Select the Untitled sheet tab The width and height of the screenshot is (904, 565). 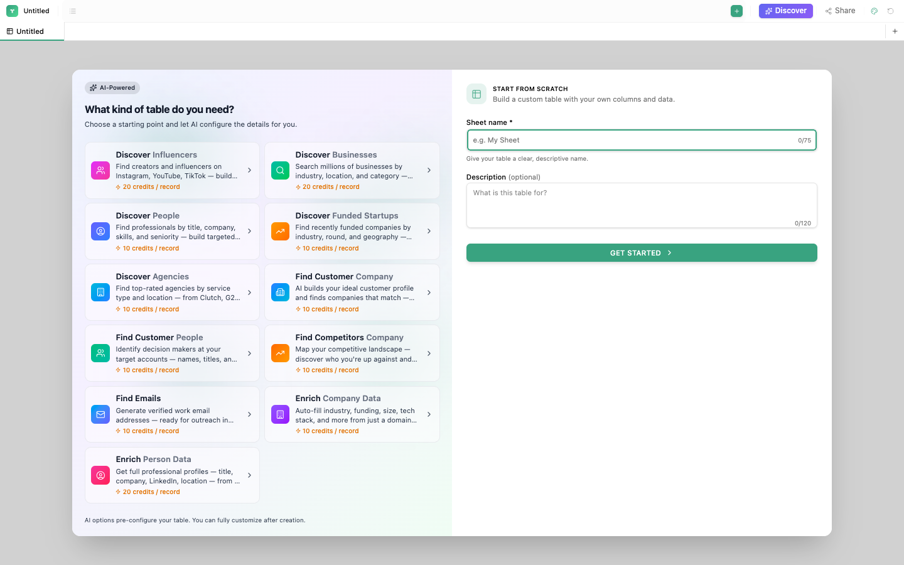32,31
